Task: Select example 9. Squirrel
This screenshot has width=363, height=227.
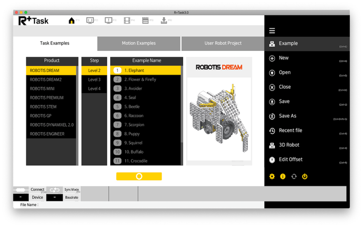Action: 146,143
